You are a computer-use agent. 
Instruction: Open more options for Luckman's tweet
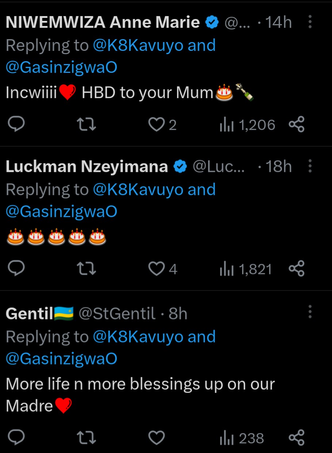310,167
